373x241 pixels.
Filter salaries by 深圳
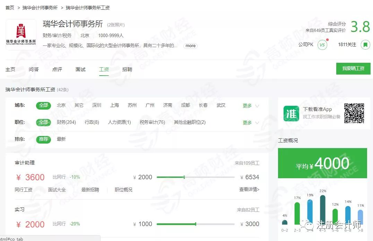coord(97,105)
